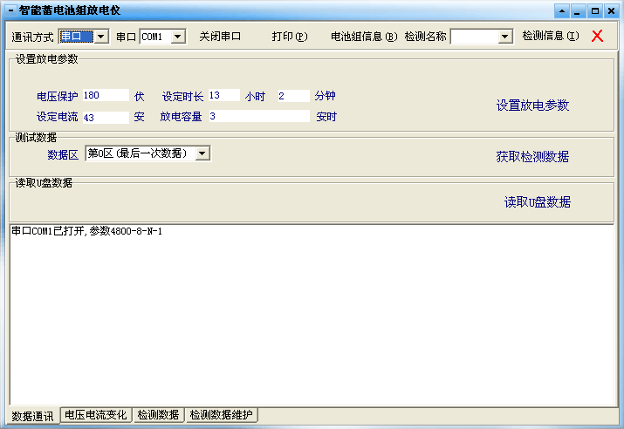
Task: Click the 电压保护 label
Action: (x=58, y=96)
